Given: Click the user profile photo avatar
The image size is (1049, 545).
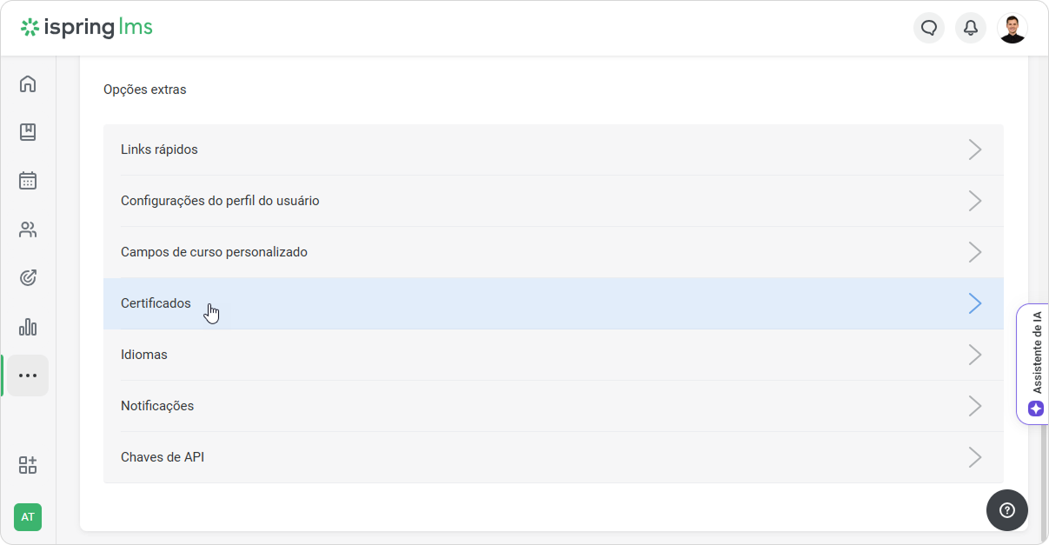Looking at the screenshot, I should tap(1012, 28).
